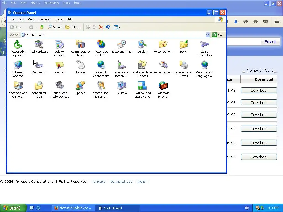Viewport: 283px width, 212px height.
Task: Open the Windows start menu
Action: (x=13, y=208)
